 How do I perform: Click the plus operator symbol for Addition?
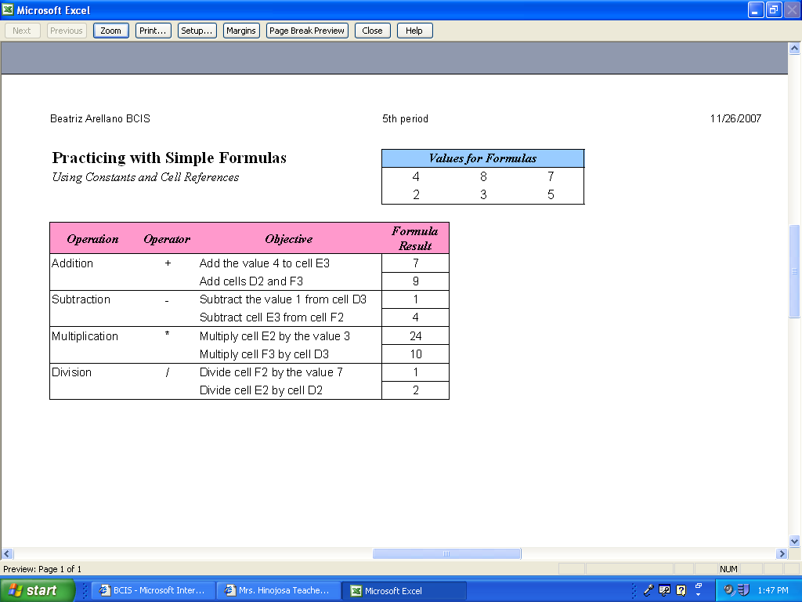tap(168, 263)
